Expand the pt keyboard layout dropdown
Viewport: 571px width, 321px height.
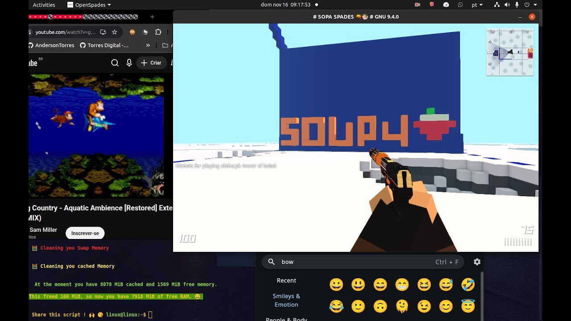pos(477,5)
